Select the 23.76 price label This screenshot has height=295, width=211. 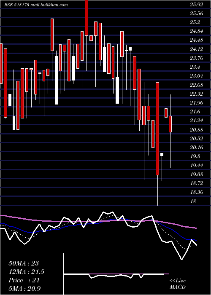(x=196, y=58)
